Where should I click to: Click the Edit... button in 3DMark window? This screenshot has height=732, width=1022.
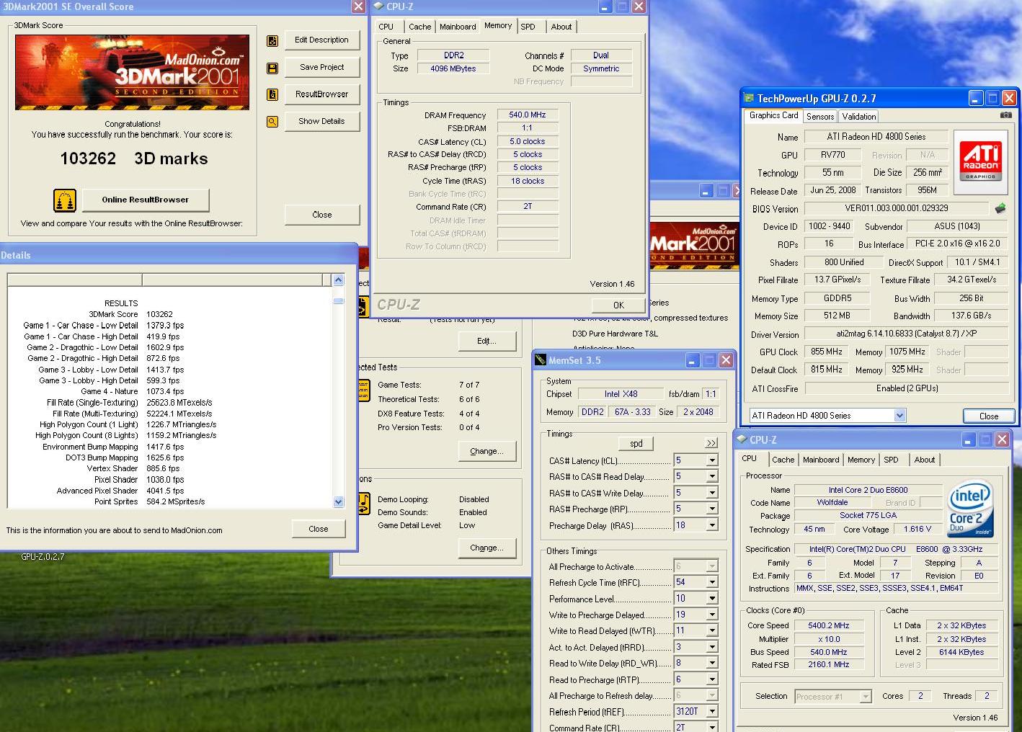(x=486, y=341)
